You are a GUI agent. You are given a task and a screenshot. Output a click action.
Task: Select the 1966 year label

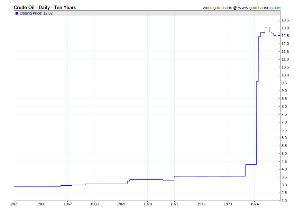(x=41, y=204)
